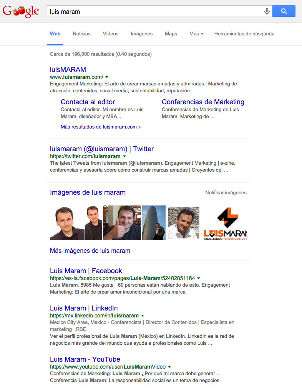
Task: Open arrow beside mx.linkedin.com URL
Action: (x=143, y=316)
